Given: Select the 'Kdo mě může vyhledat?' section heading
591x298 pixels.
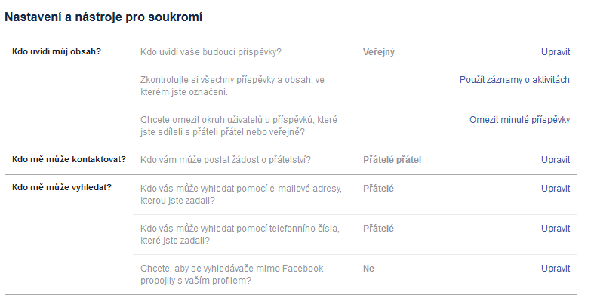Looking at the screenshot, I should click(62, 187).
